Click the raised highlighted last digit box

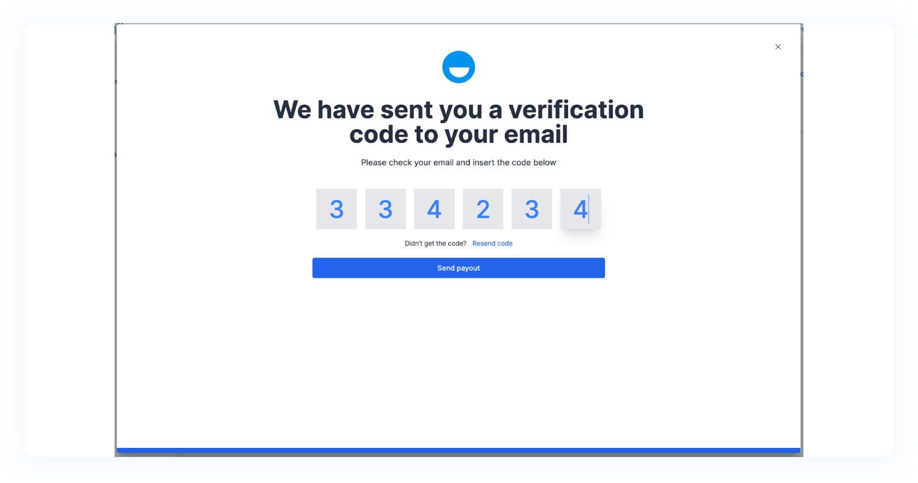coord(580,209)
